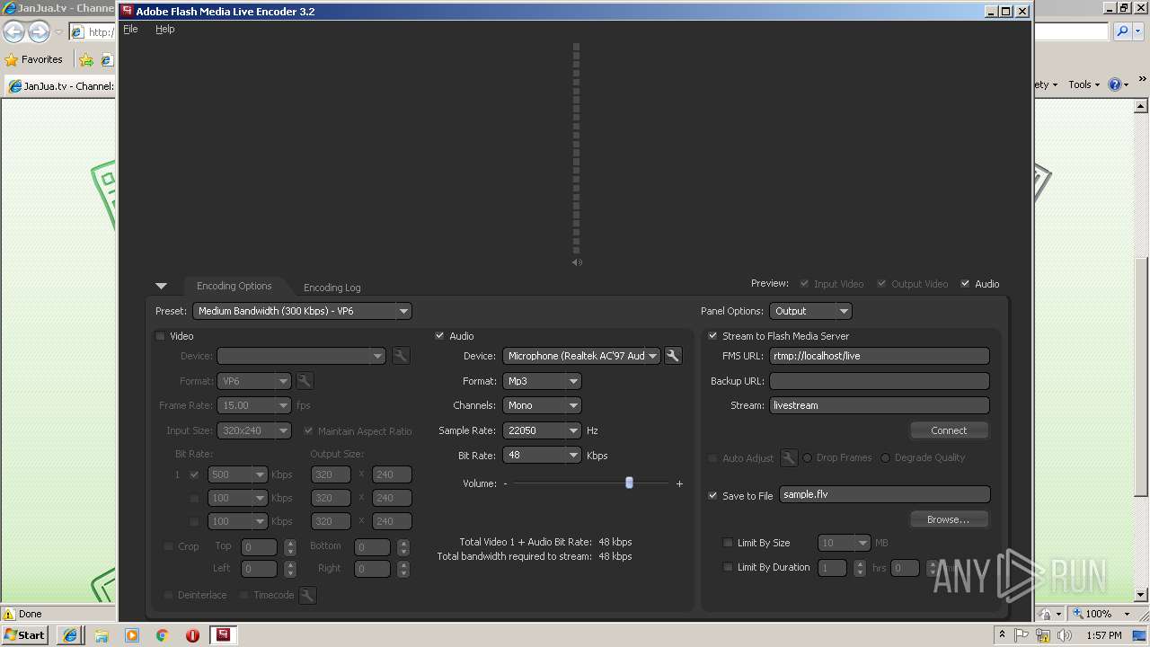The image size is (1150, 647).
Task: Click Volume minus sign
Action: (505, 483)
